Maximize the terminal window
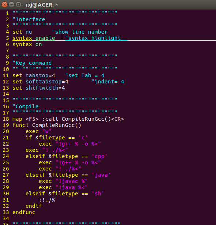 [x=18, y=5]
